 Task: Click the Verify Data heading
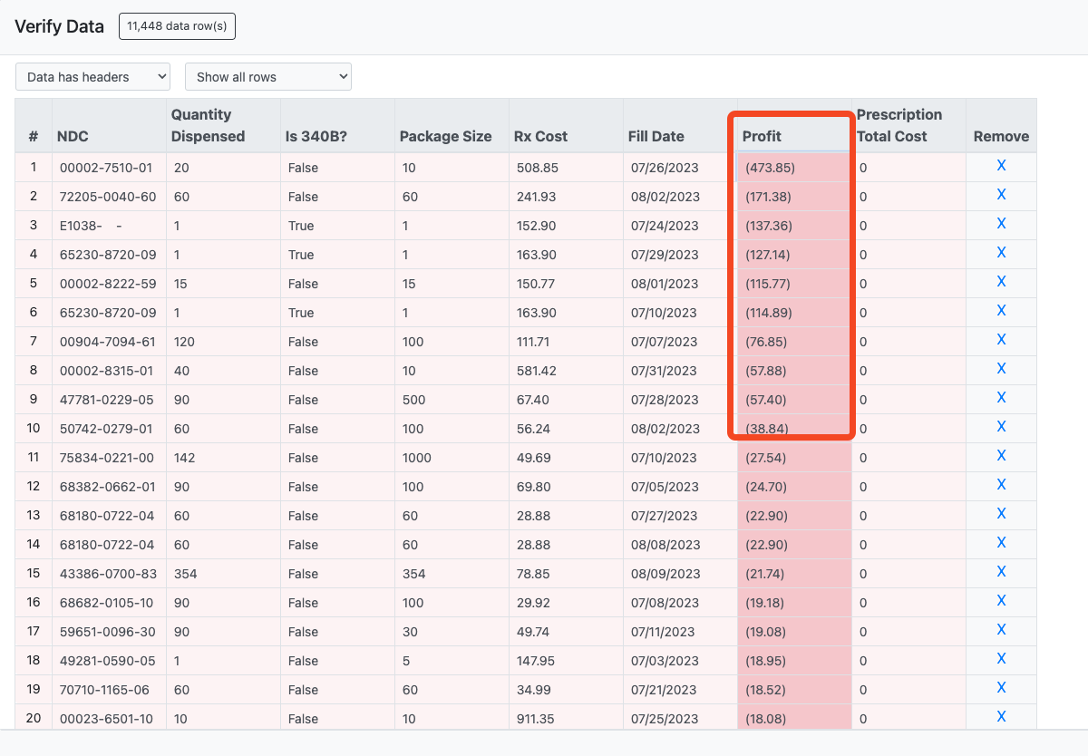pyautogui.click(x=59, y=26)
